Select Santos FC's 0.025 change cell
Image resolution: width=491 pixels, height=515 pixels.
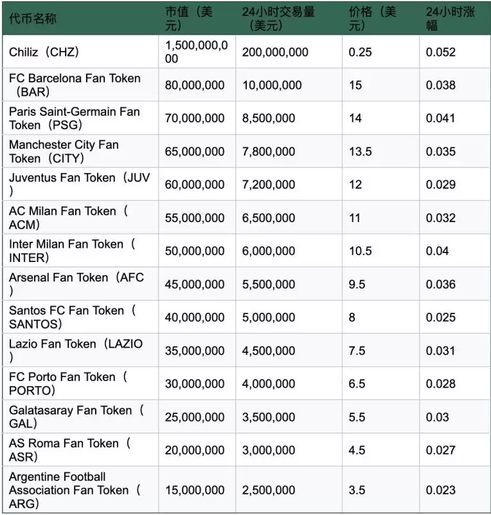coord(440,317)
